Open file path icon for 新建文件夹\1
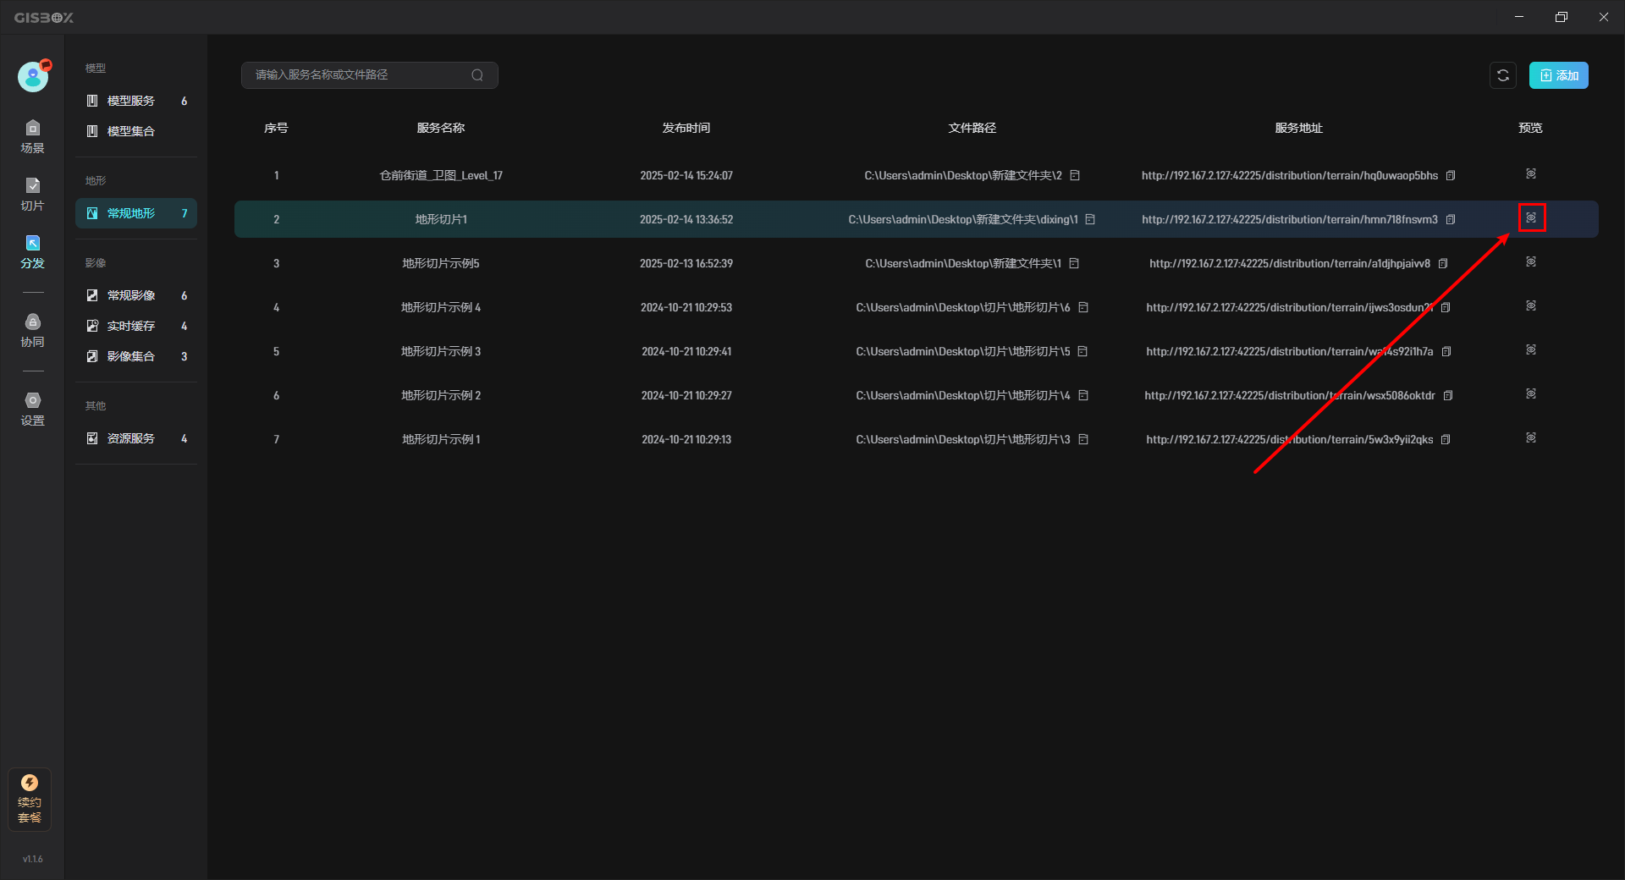 click(x=1074, y=263)
